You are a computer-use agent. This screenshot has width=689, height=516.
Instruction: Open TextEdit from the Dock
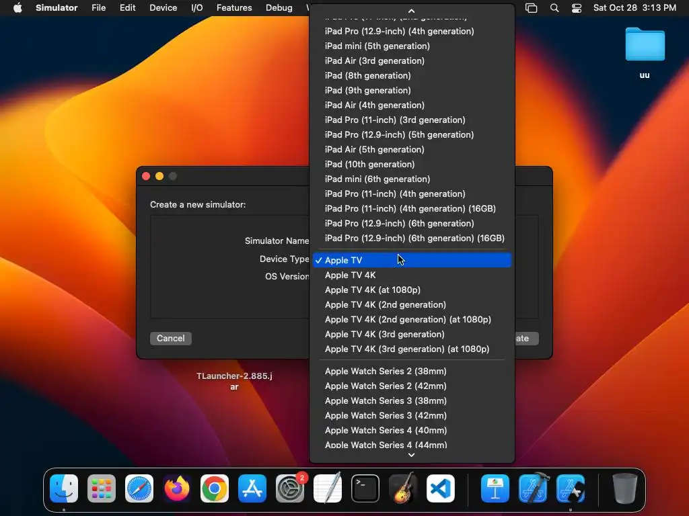pos(328,488)
